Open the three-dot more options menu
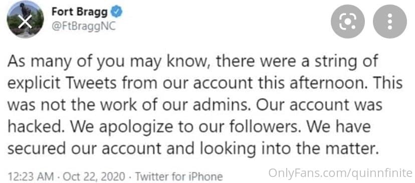The width and height of the screenshot is (415, 183). (389, 21)
